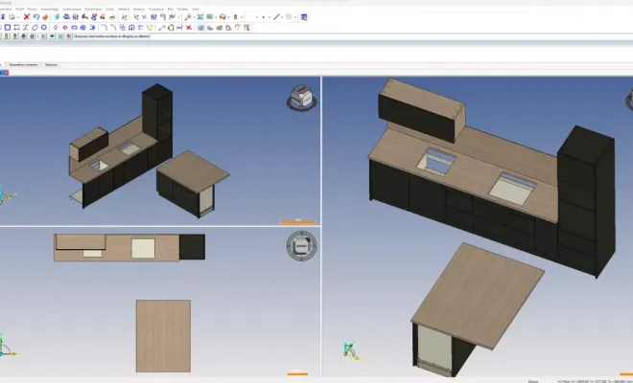
Task: Open dropdown arrow beside hatch pattern icon
Action: tap(295, 17)
